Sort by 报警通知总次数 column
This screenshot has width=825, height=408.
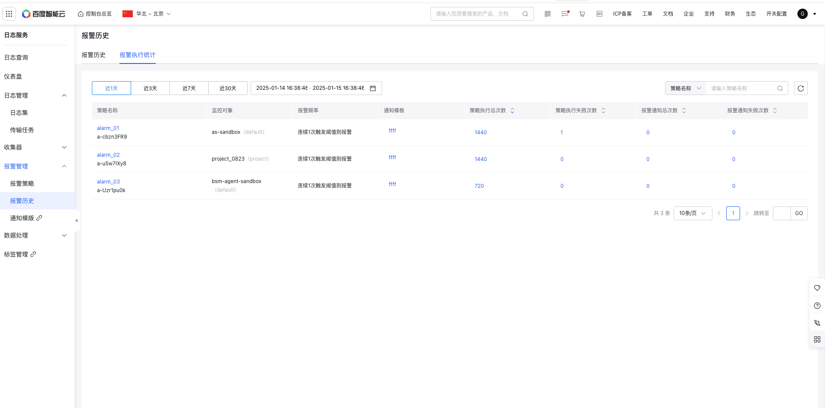684,111
